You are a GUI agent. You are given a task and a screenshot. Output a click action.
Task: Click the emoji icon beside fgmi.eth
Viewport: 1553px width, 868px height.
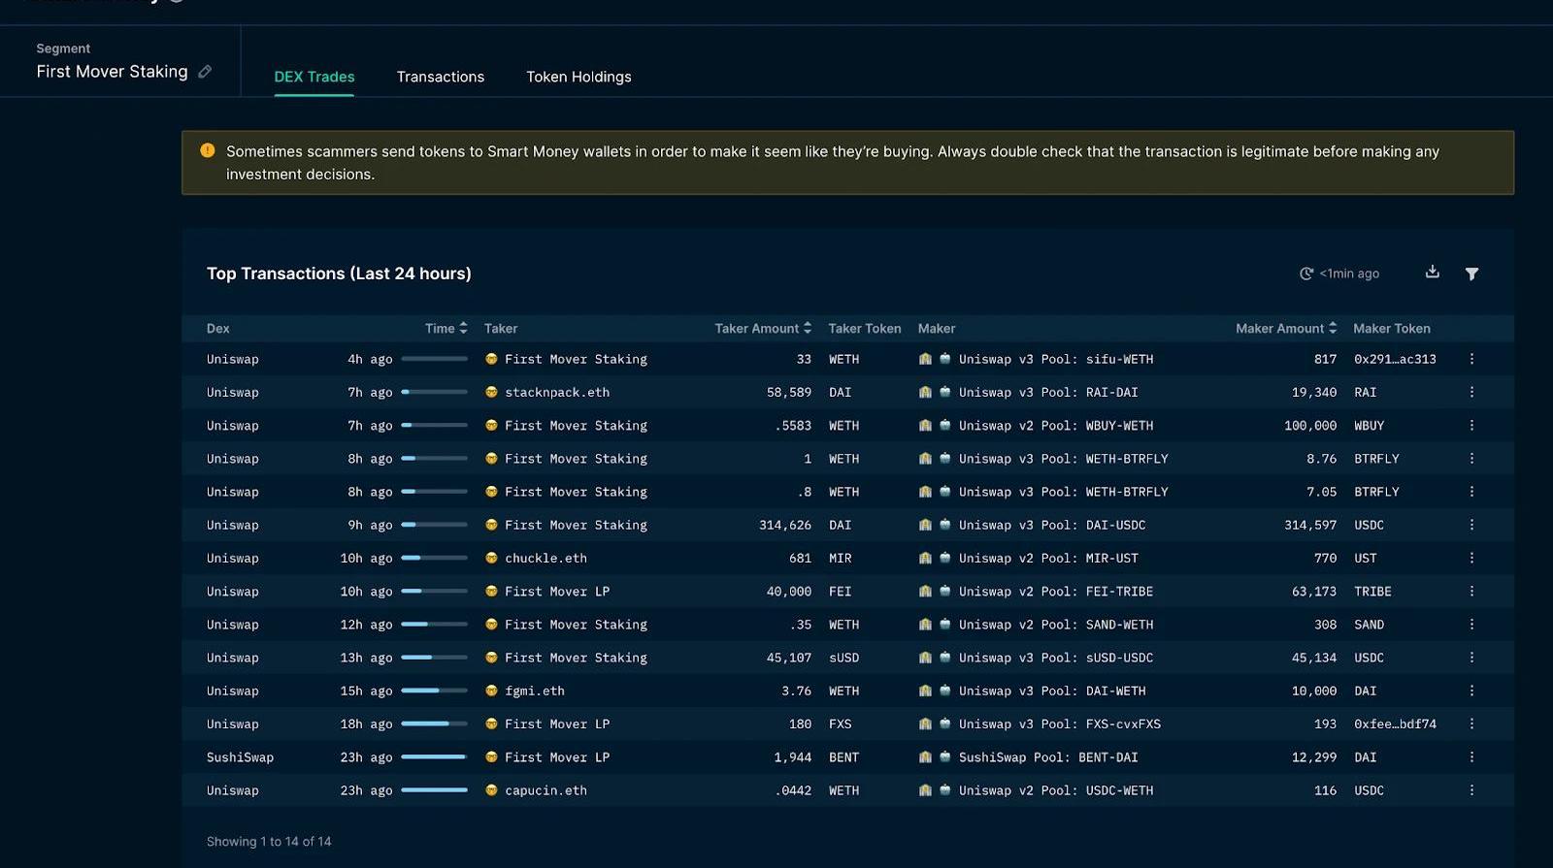coord(491,691)
